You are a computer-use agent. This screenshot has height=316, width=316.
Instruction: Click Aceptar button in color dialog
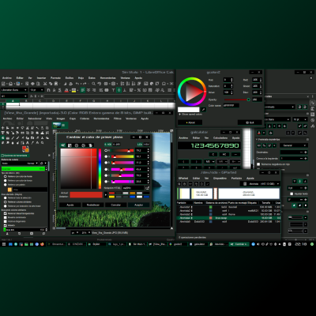pos(139,205)
